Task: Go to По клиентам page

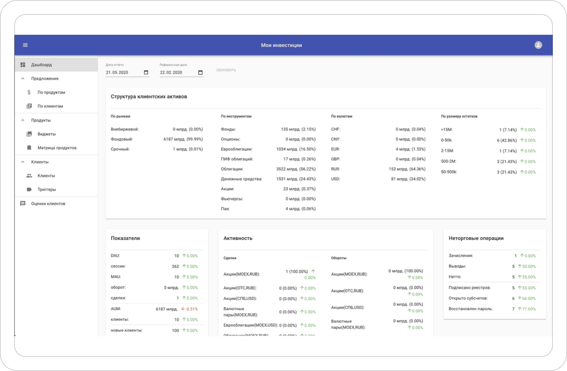Action: click(x=56, y=106)
